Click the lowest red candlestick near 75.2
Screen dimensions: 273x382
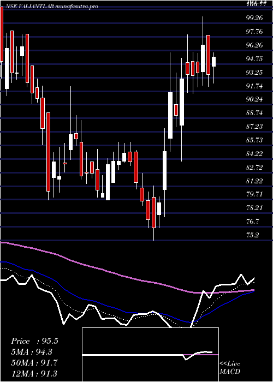tap(153, 212)
